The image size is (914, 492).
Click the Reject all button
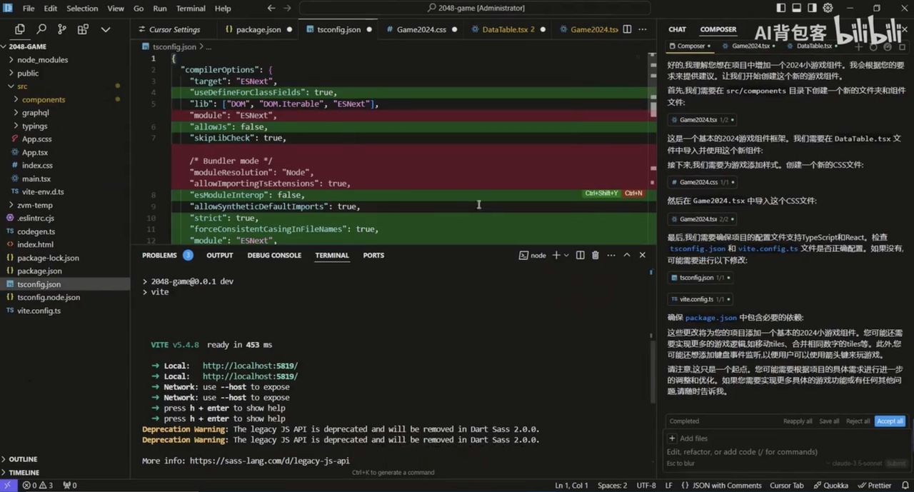[858, 421]
